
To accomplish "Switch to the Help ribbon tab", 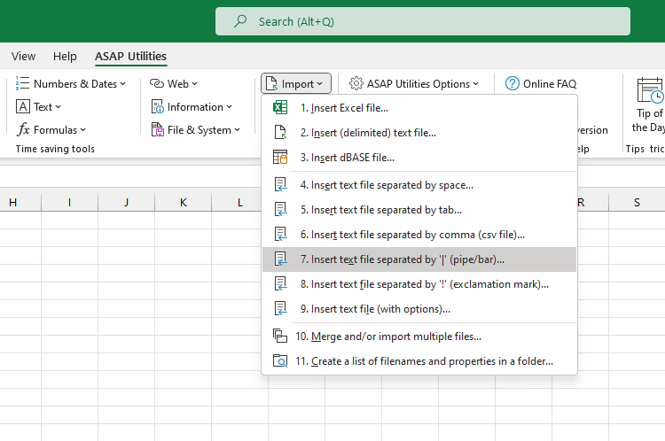I will pos(65,57).
